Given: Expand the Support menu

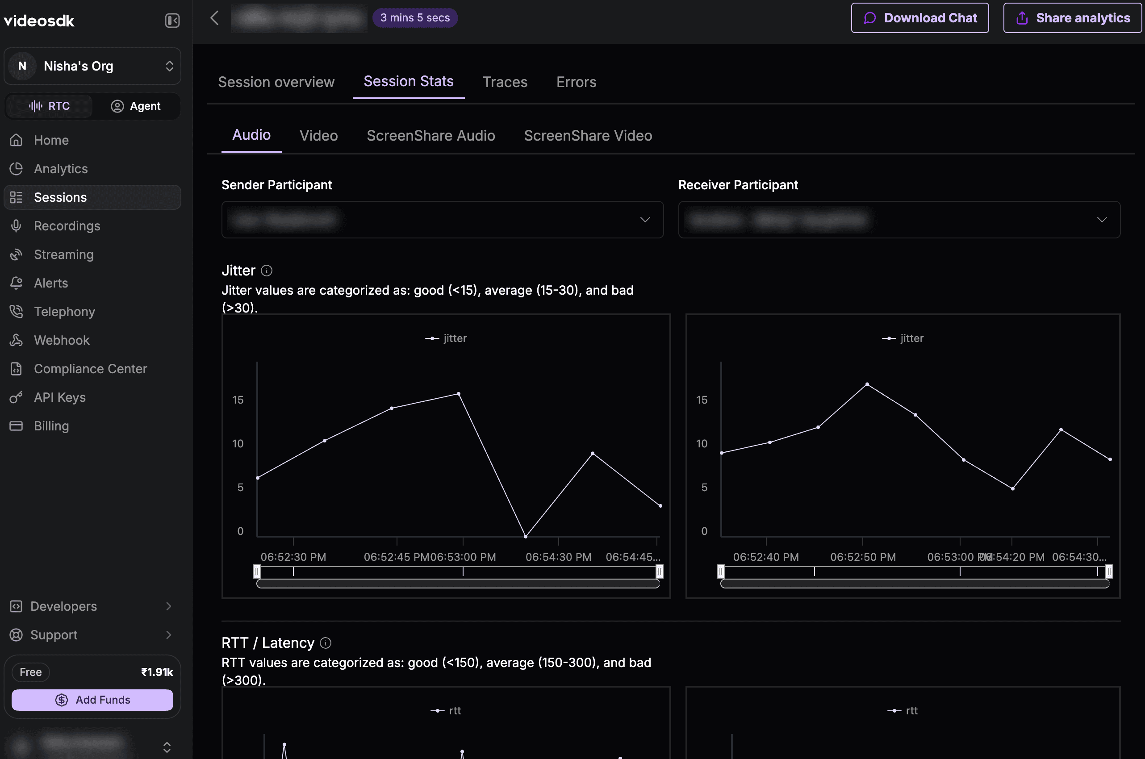Looking at the screenshot, I should [x=92, y=634].
